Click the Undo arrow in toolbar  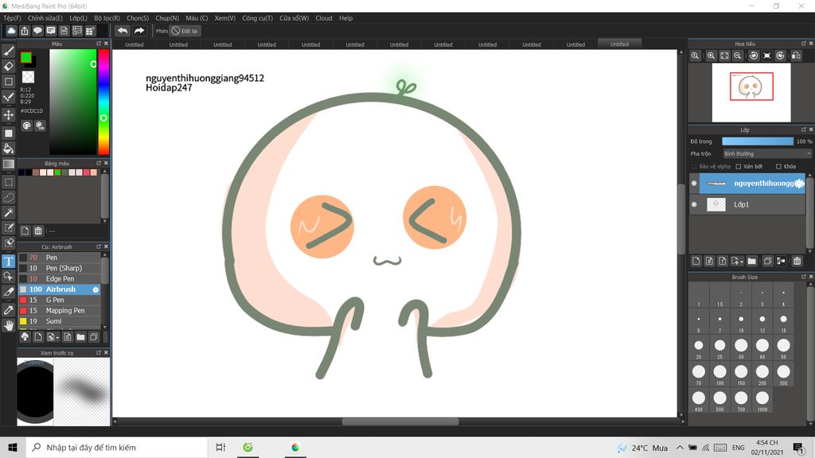123,31
